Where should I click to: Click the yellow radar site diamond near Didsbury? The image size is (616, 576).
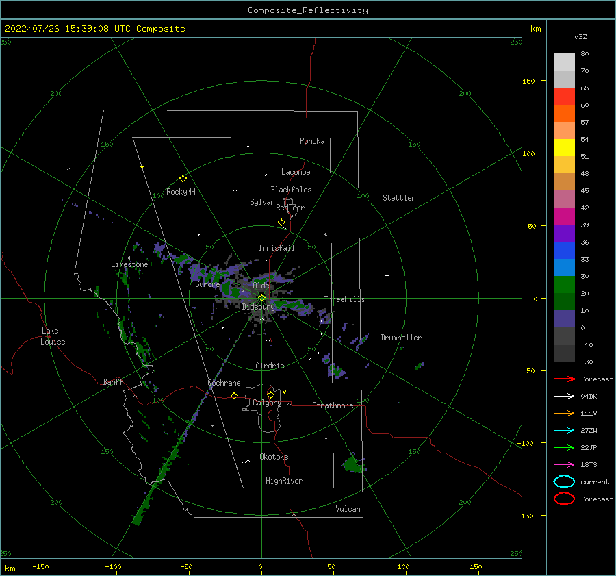(x=261, y=298)
